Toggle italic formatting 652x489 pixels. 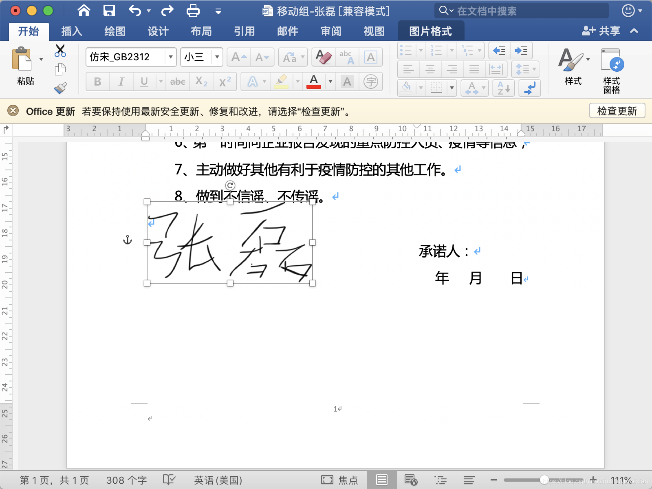[121, 81]
